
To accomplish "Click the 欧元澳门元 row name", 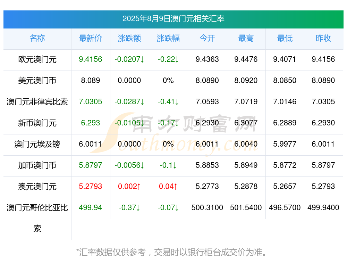I will 37,59.
